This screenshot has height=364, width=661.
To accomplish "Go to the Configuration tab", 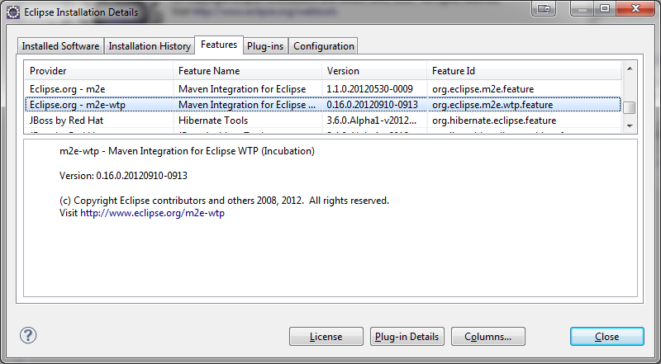I will pos(324,46).
